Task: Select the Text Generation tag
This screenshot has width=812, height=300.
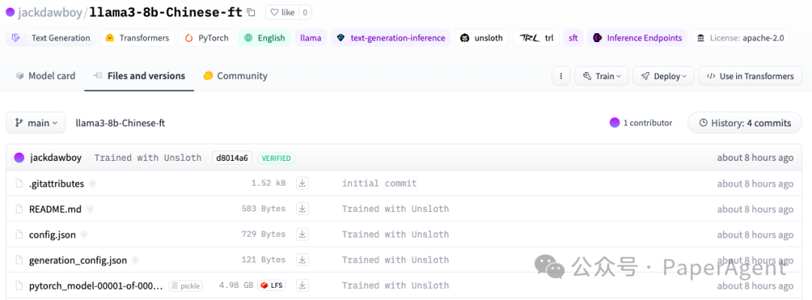Action: pyautogui.click(x=51, y=38)
